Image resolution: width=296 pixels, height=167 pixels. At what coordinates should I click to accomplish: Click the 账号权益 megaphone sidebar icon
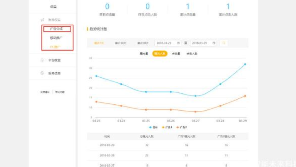(42, 20)
